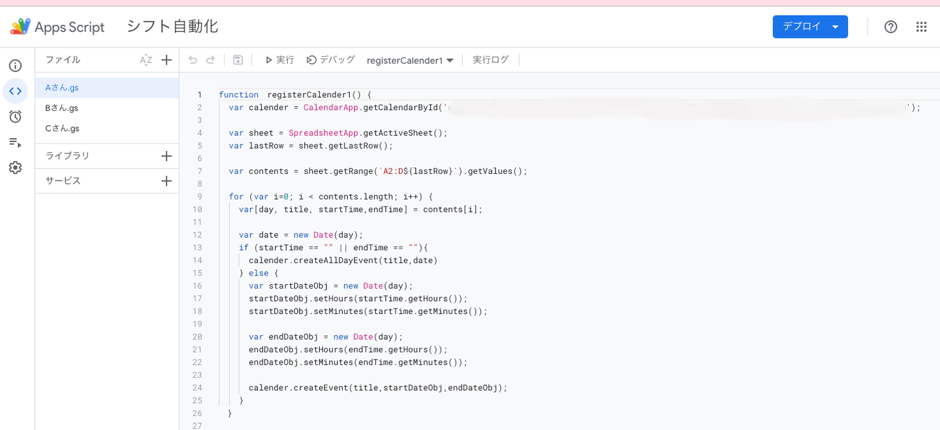Click the Apps Script logo
This screenshot has height=430, width=940.
tap(20, 27)
